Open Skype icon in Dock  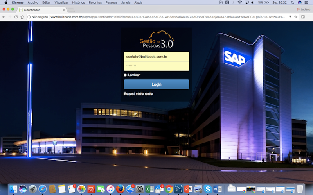click(x=208, y=189)
